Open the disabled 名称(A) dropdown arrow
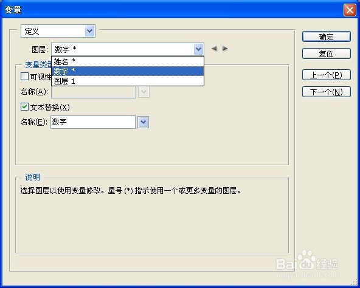Screen dimensions: 360x288 (x=144, y=92)
